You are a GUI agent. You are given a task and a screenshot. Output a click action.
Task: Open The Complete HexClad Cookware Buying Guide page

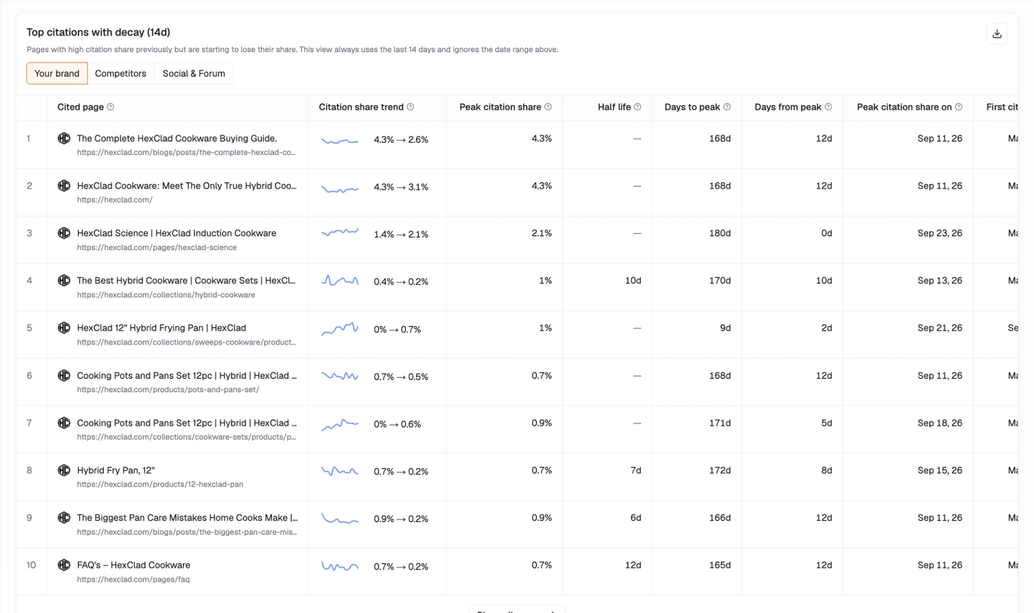tap(177, 138)
